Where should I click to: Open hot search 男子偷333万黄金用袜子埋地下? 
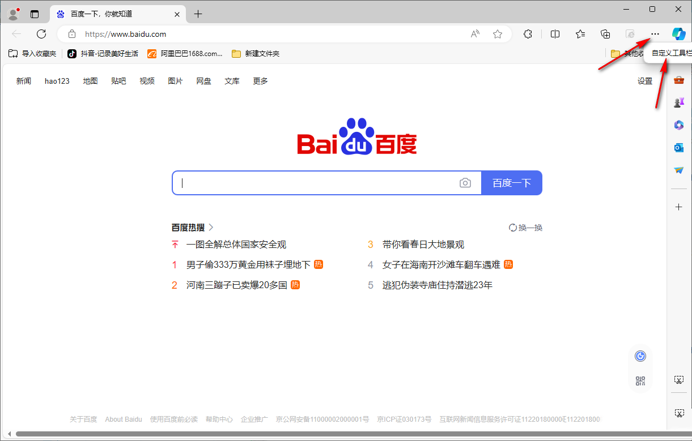(248, 265)
